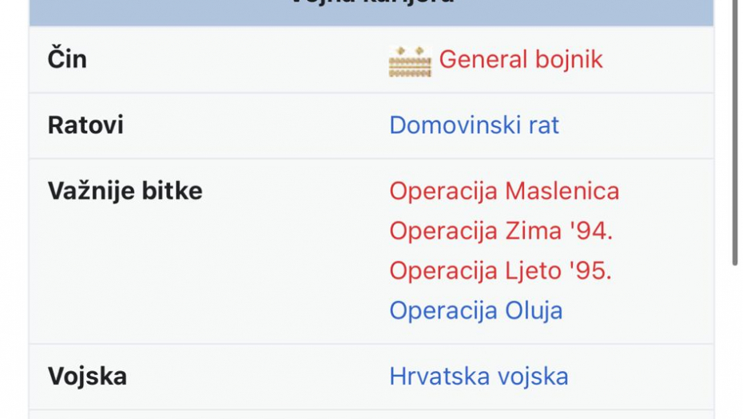Click the Ratovi row label
The image size is (743, 419).
pyautogui.click(x=85, y=125)
